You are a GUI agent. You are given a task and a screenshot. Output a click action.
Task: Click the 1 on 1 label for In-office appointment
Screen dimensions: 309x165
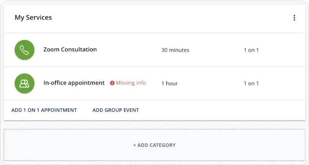pyautogui.click(x=251, y=83)
